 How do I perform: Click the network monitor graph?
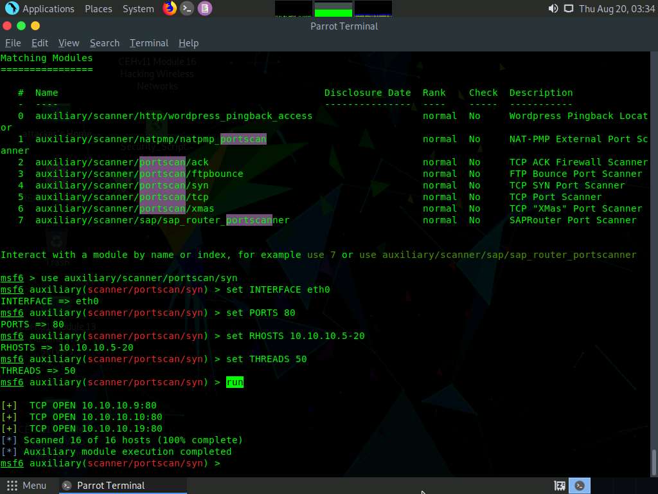click(x=373, y=9)
